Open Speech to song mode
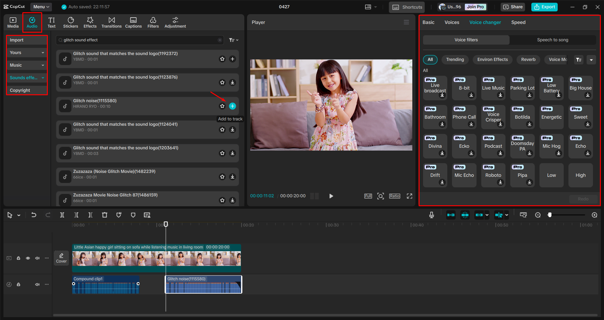The image size is (604, 320). click(x=552, y=40)
